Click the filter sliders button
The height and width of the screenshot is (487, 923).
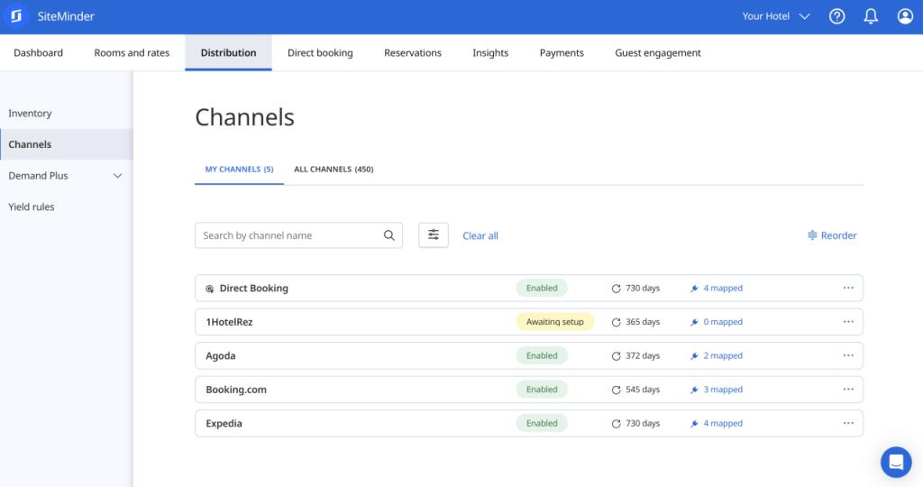click(434, 235)
